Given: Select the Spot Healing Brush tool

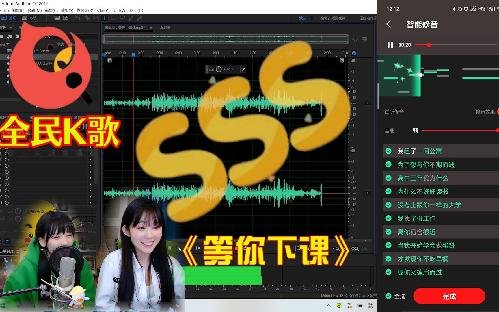Looking at the screenshot, I should tap(140, 18).
